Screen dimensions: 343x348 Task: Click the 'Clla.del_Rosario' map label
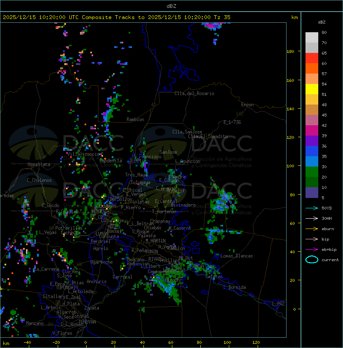(x=194, y=93)
